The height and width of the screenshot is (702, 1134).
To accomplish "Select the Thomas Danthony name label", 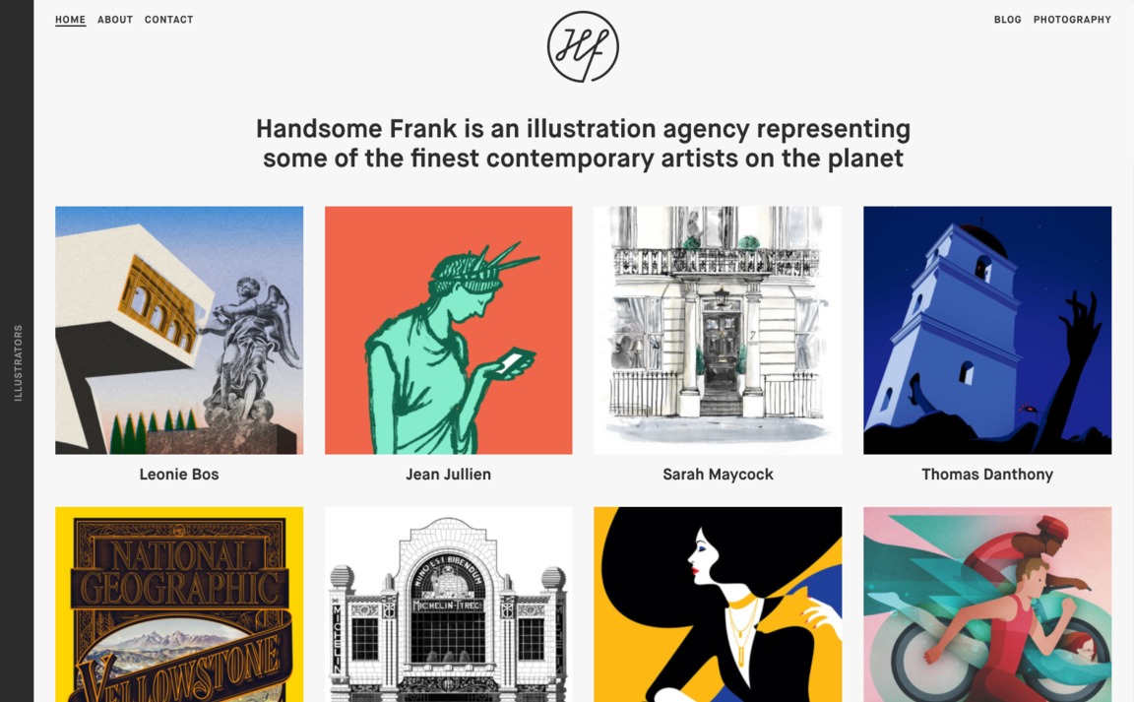I will pos(987,475).
